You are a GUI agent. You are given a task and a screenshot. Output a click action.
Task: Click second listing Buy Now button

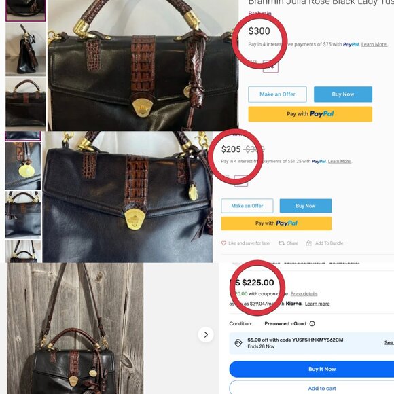[306, 206]
